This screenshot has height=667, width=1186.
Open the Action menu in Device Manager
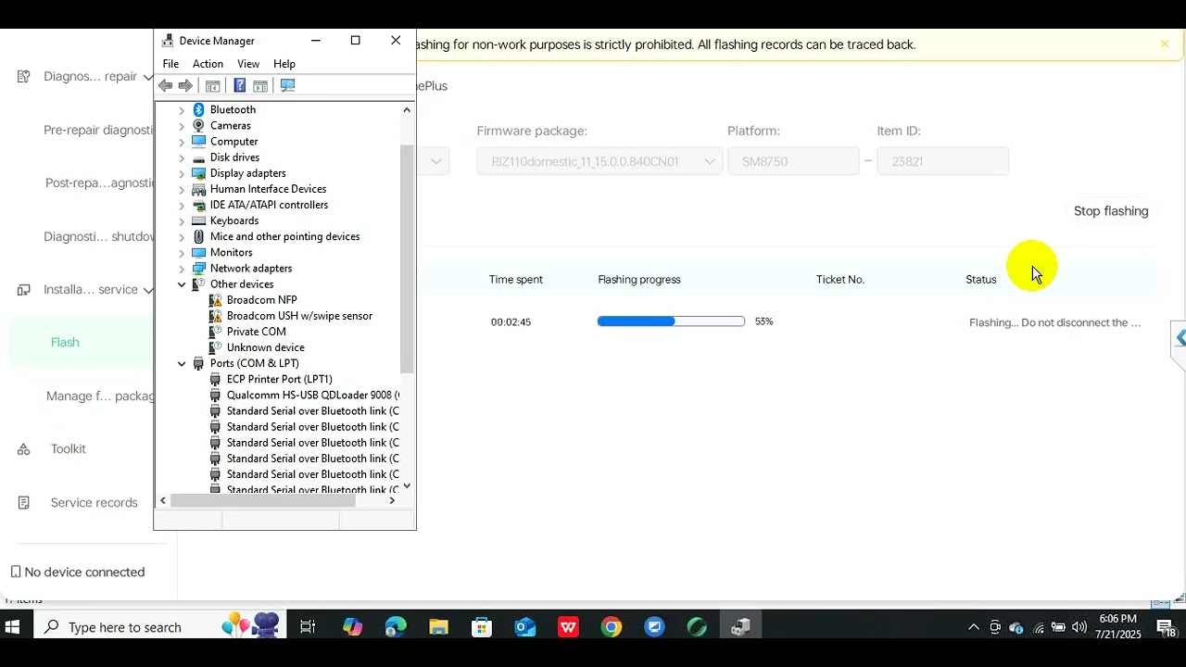pos(208,64)
